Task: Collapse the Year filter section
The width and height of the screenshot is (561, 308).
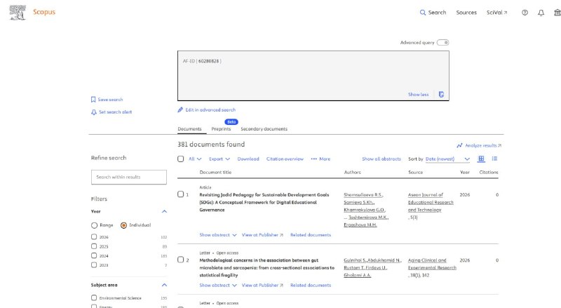Action: click(x=164, y=211)
